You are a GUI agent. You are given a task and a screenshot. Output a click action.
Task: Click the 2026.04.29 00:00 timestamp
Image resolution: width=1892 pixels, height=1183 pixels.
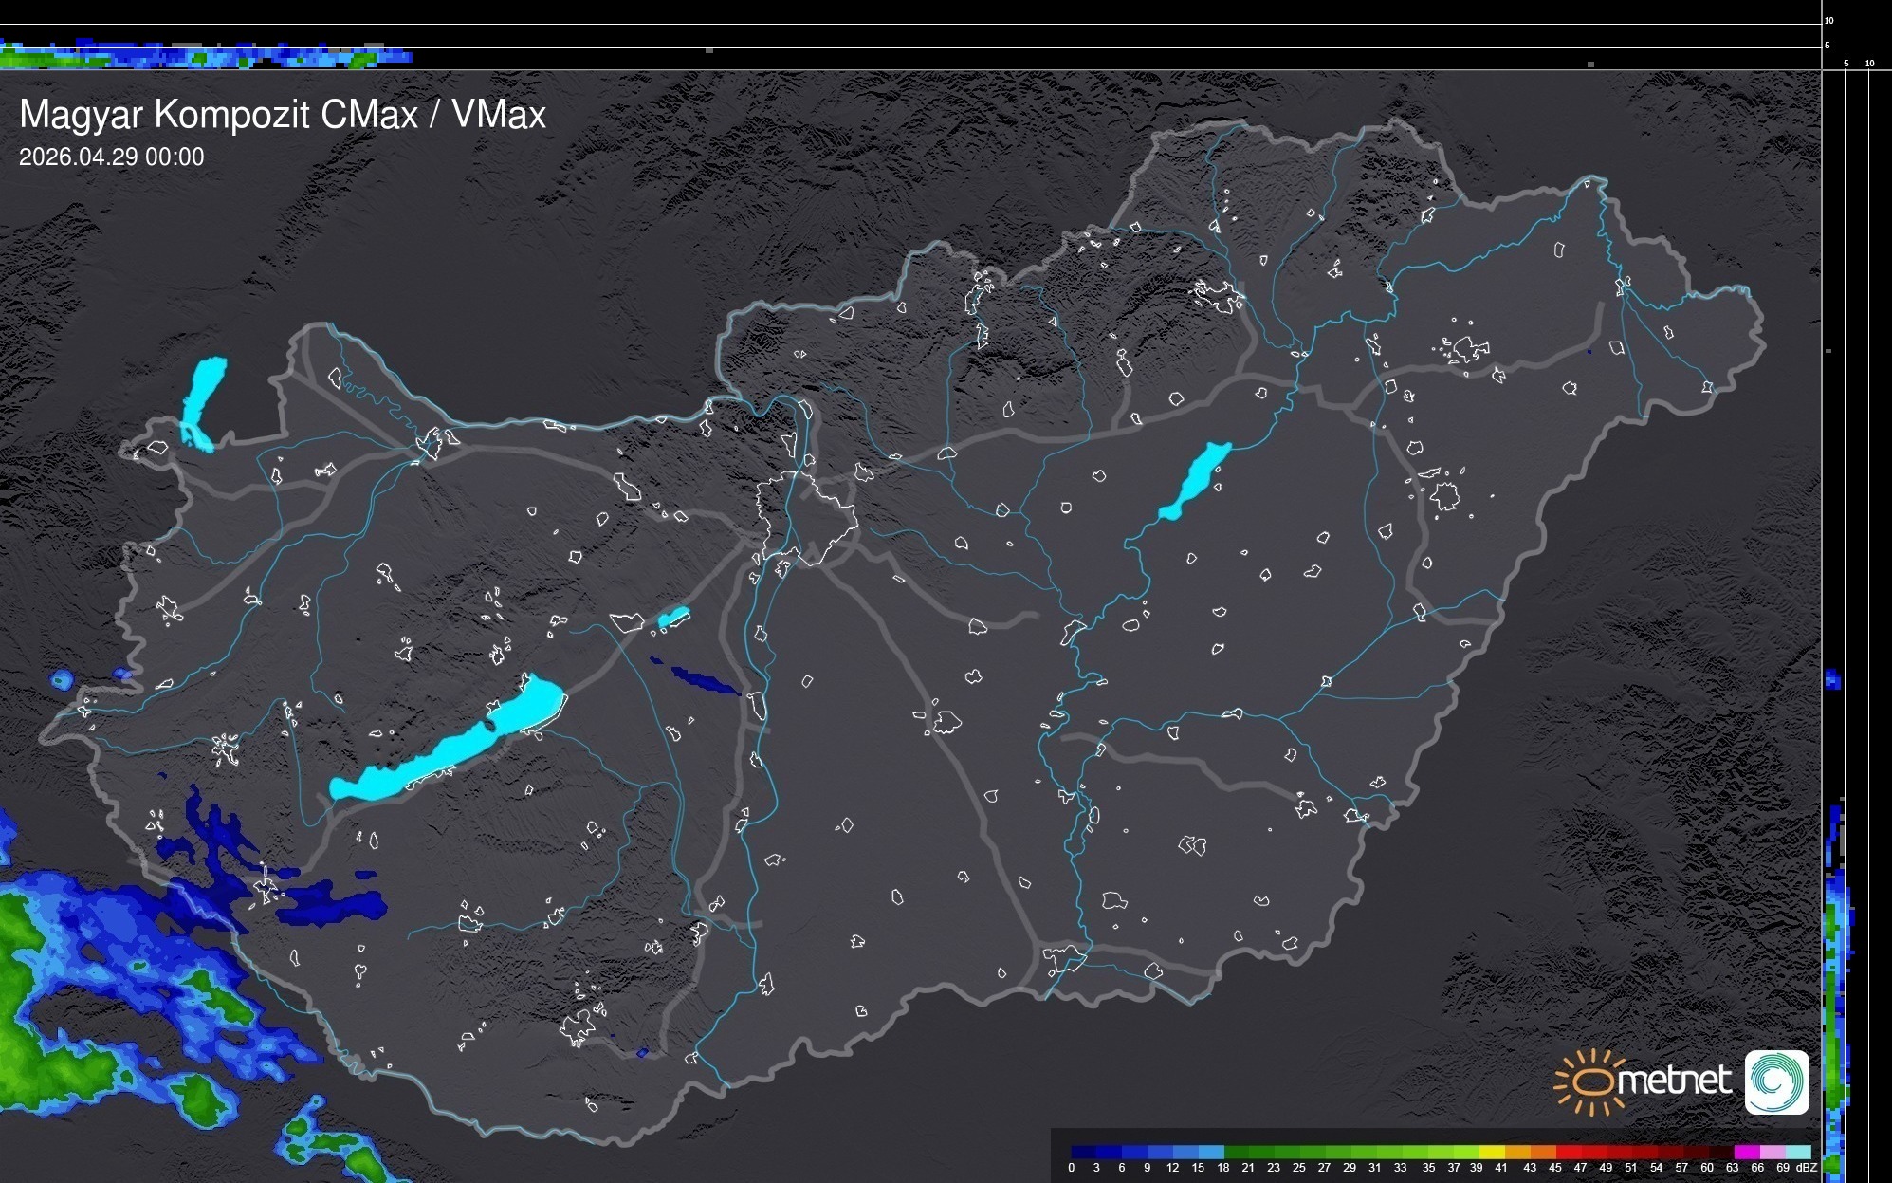pyautogui.click(x=111, y=157)
